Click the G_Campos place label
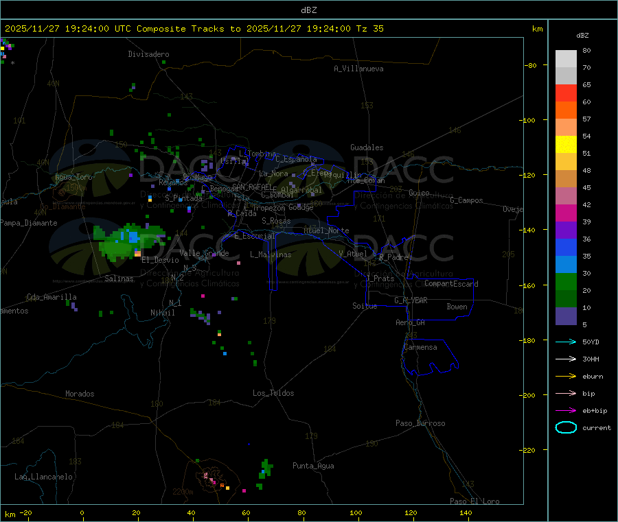The width and height of the screenshot is (618, 522). (466, 200)
